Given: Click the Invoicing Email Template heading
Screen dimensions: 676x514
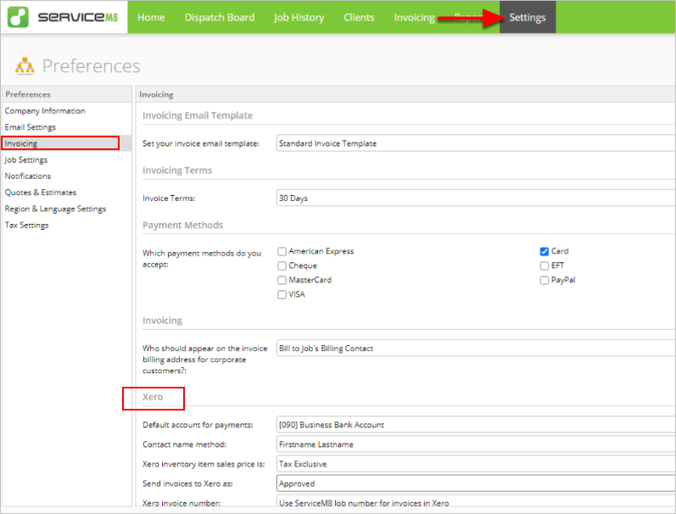Looking at the screenshot, I should (198, 115).
